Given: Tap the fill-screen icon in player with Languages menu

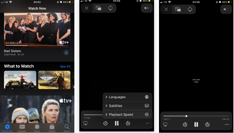Looking at the screenshot, I should point(110,8).
